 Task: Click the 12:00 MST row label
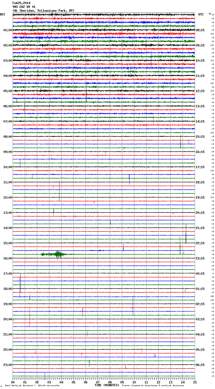click(8, 198)
